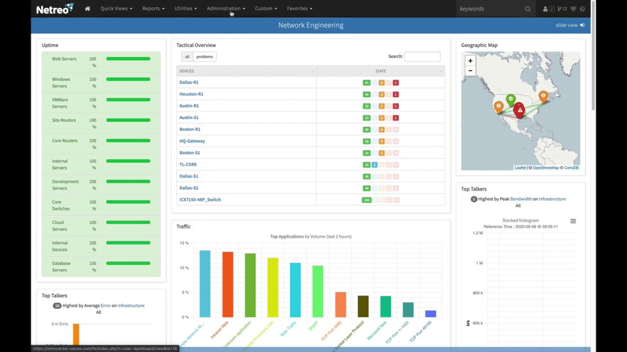Switch to slide view

point(570,25)
